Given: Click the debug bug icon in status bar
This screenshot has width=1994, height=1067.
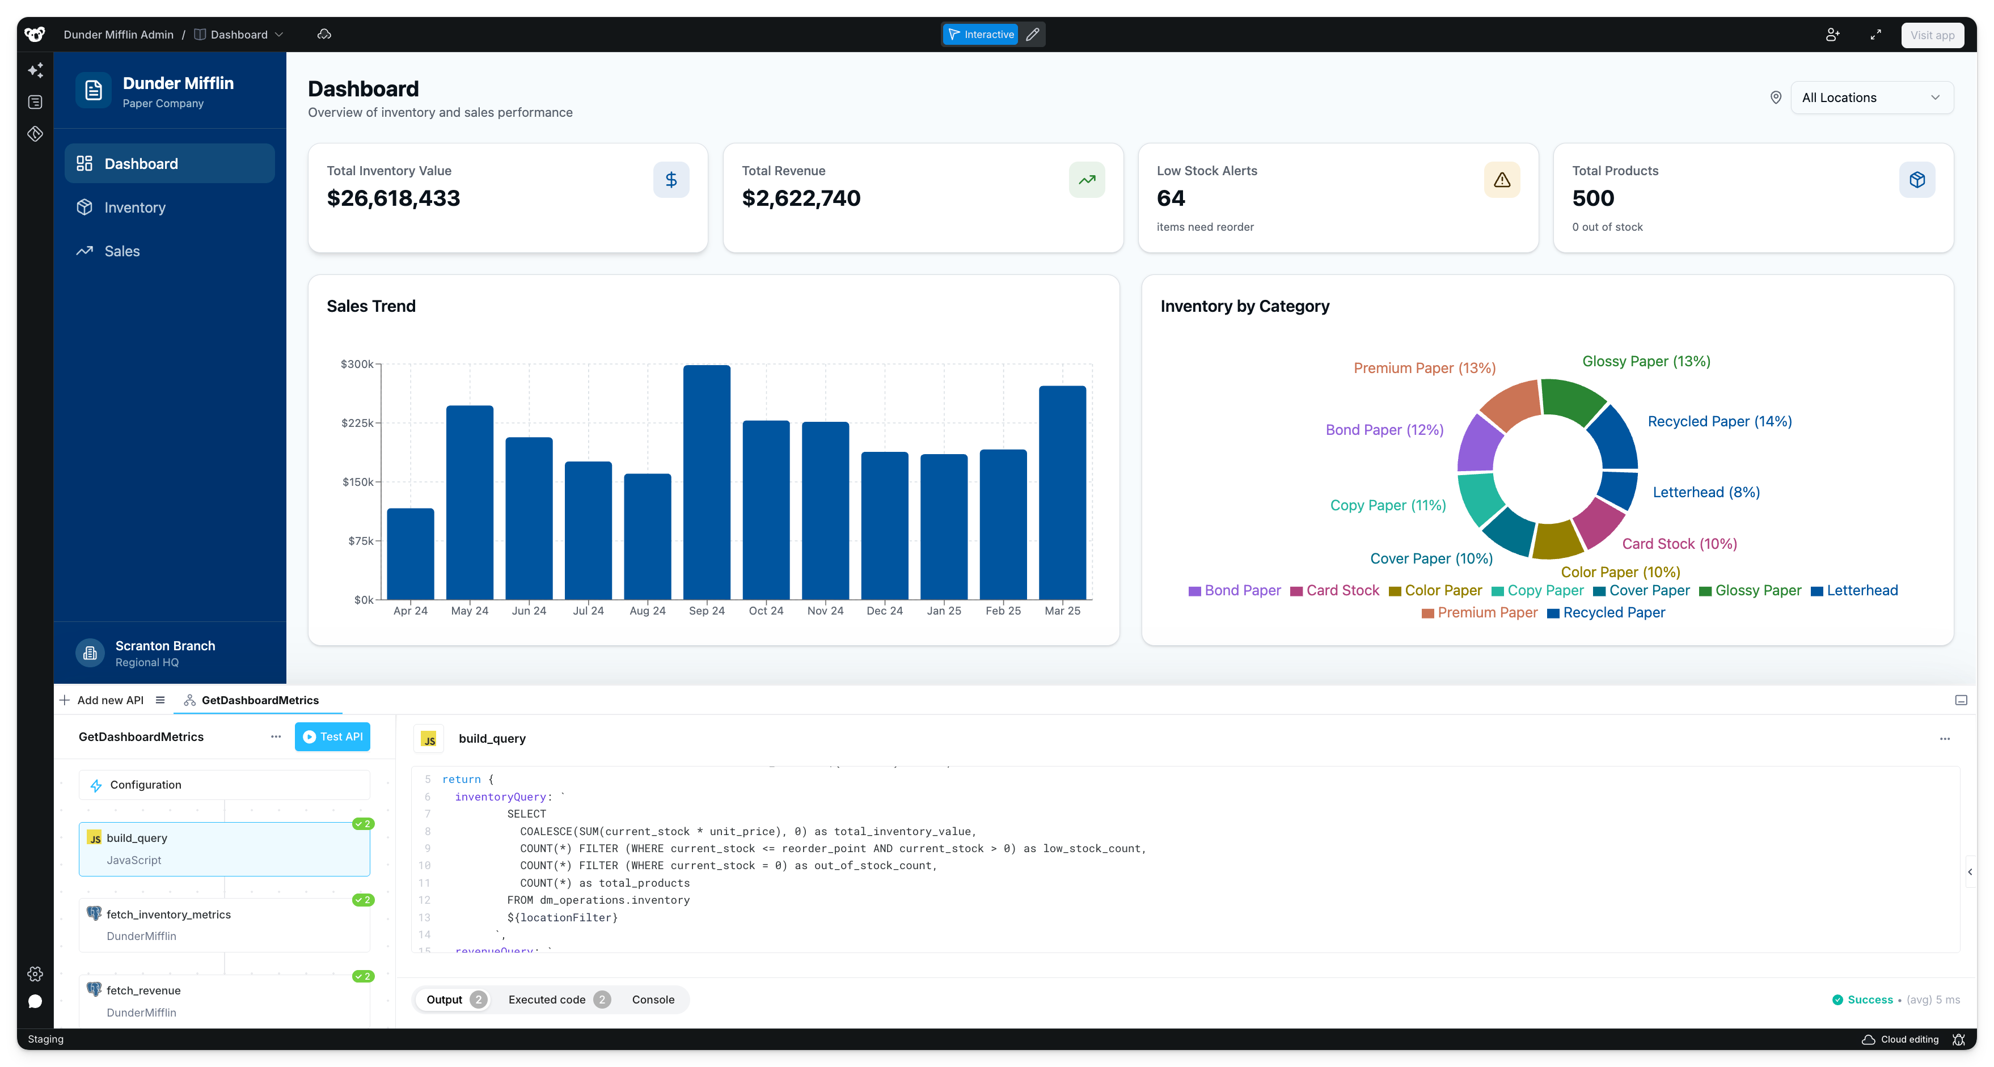Looking at the screenshot, I should point(1958,1039).
